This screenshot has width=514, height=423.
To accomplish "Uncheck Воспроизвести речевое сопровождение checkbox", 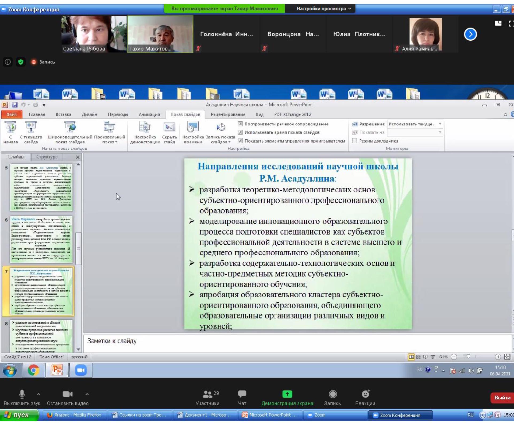I will click(240, 124).
